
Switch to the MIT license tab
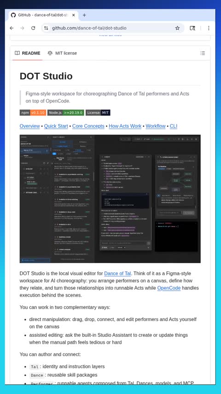click(x=62, y=53)
